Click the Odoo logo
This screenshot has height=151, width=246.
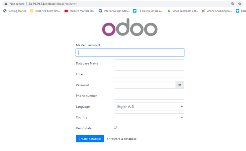coord(130,29)
